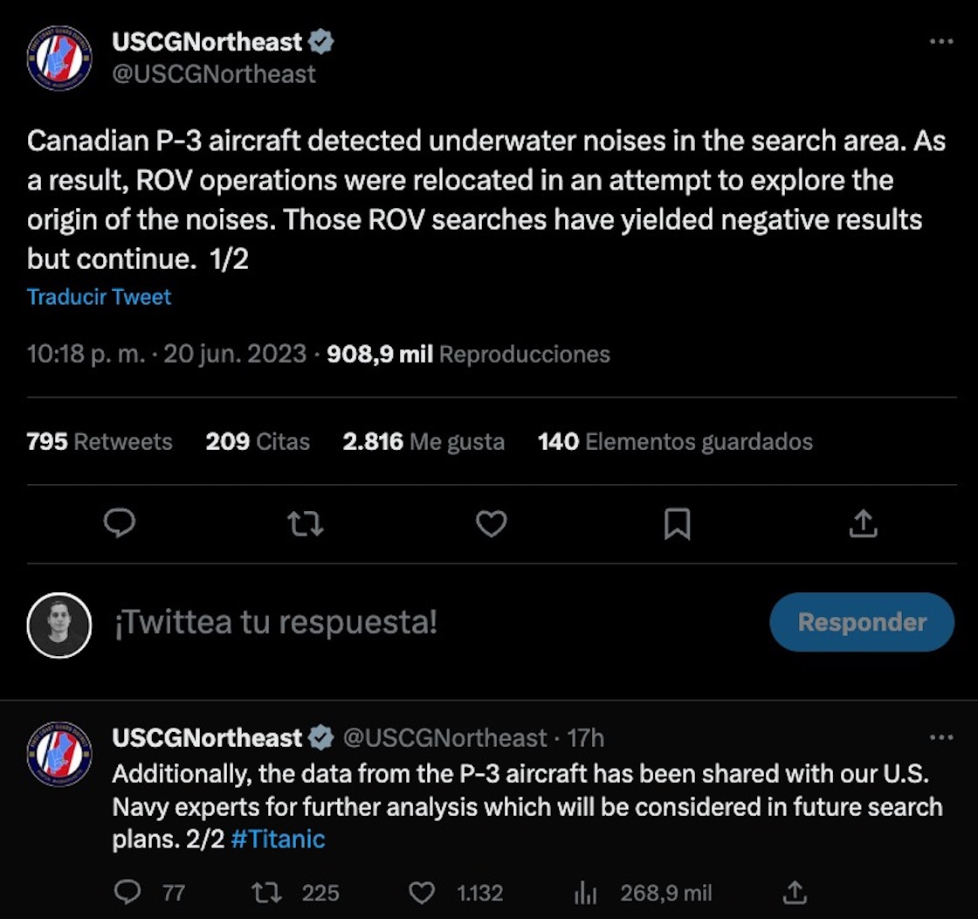Screen dimensions: 978x919
Task: View the 2.816 Me gusta list
Action: (424, 442)
